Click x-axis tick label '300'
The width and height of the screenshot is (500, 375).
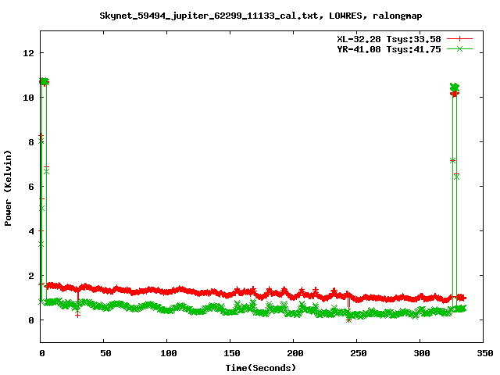pyautogui.click(x=422, y=353)
